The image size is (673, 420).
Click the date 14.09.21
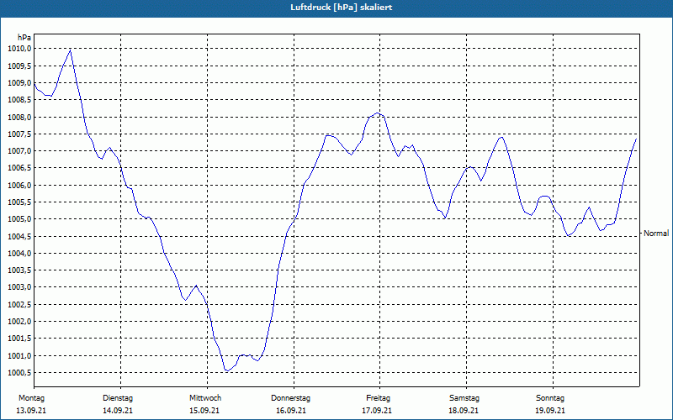click(118, 411)
